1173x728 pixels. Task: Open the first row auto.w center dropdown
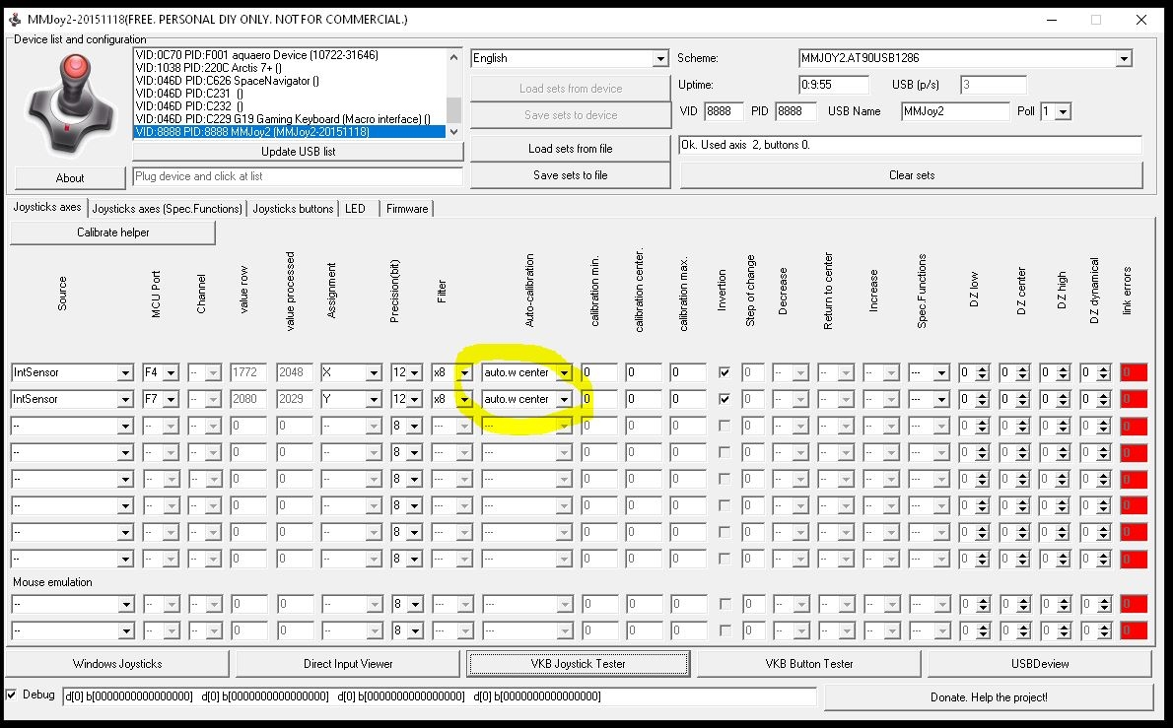563,373
